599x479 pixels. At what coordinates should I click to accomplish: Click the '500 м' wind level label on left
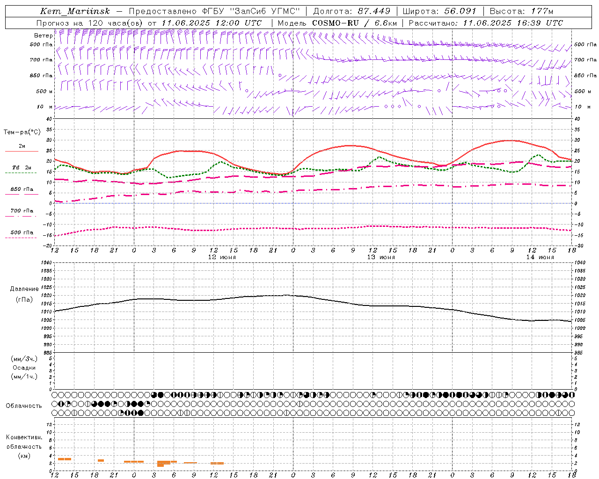tap(44, 91)
